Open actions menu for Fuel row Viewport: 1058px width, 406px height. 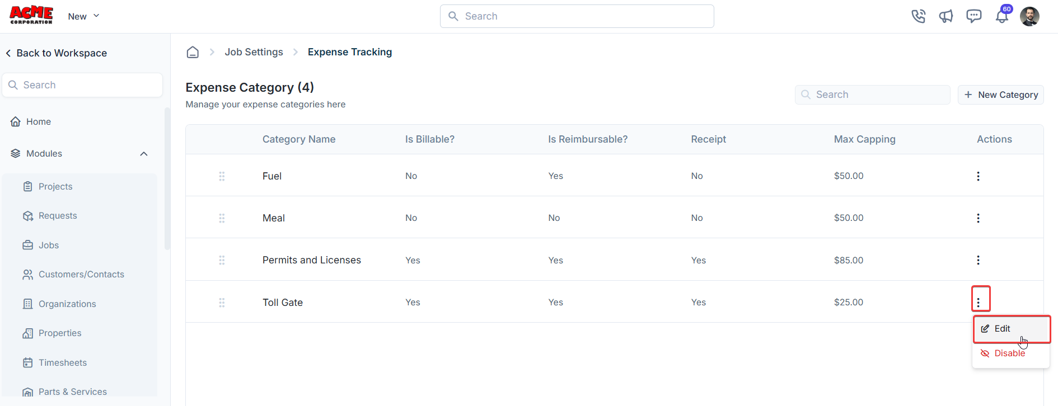click(x=978, y=176)
